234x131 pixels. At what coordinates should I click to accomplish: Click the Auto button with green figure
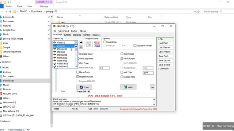click(x=128, y=87)
